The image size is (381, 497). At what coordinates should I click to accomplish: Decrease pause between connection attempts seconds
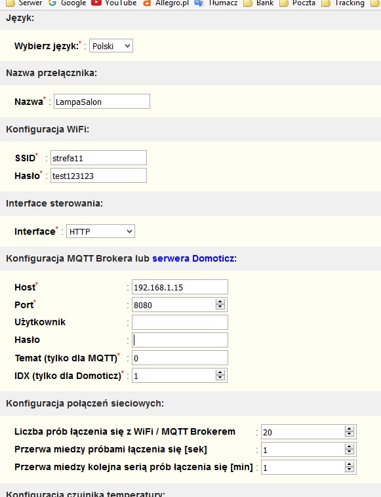click(x=350, y=452)
